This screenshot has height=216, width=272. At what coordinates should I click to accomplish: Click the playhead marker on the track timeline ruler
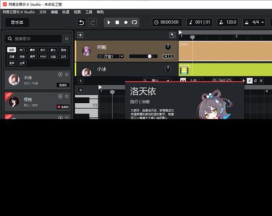click(193, 37)
